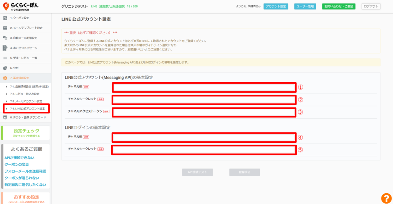Click the よくあるご質問 heading

26,149
